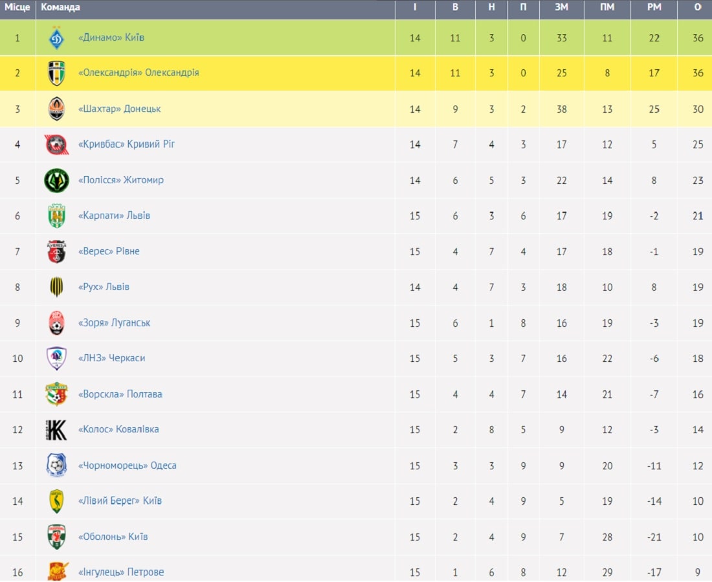Click the ЗМ goals-scored column header
Viewport: 712px width, 582px height.
point(562,7)
